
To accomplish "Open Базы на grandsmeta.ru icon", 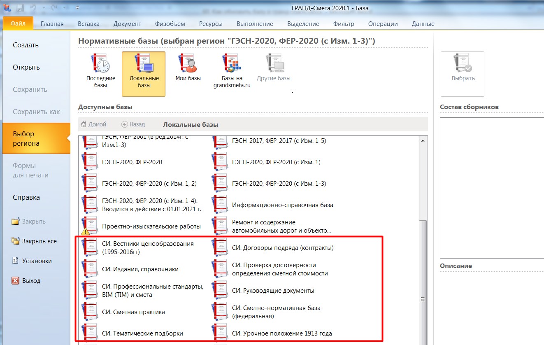I will [231, 64].
